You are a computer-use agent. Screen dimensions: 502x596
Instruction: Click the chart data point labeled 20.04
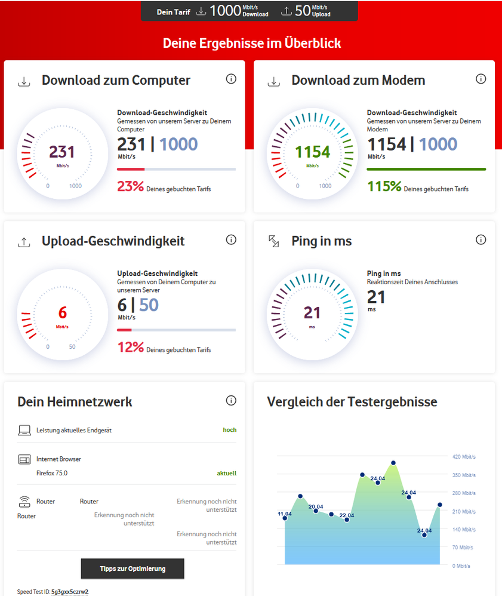(316, 511)
